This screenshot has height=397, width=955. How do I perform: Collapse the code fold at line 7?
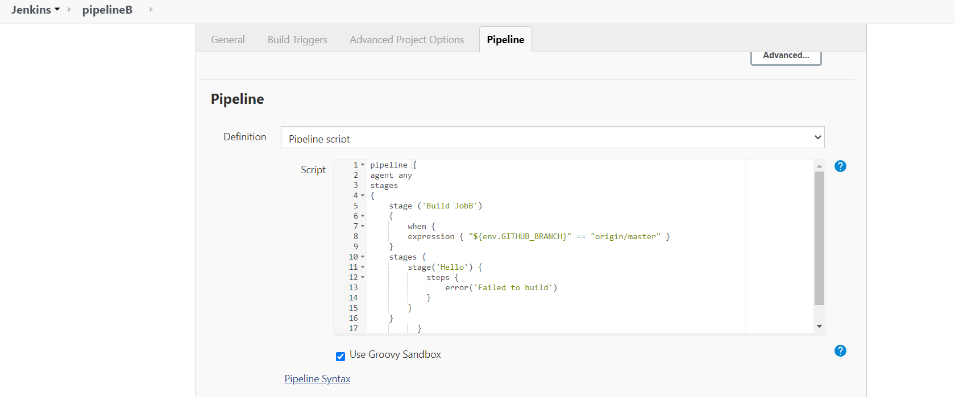(363, 227)
